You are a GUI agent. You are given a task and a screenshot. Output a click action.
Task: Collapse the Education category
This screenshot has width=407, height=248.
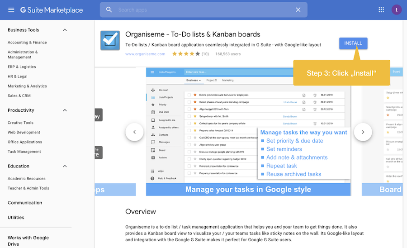65,166
